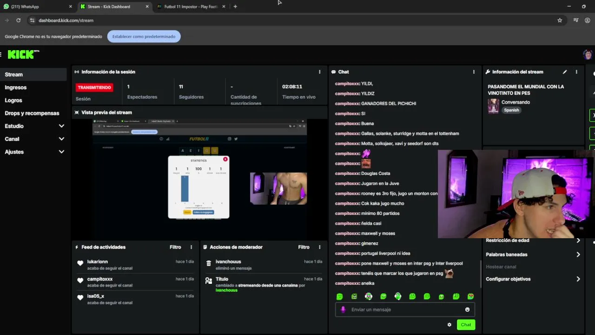Insert the angry square green emote
Screen dimensions: 595x335
[x=354, y=296]
